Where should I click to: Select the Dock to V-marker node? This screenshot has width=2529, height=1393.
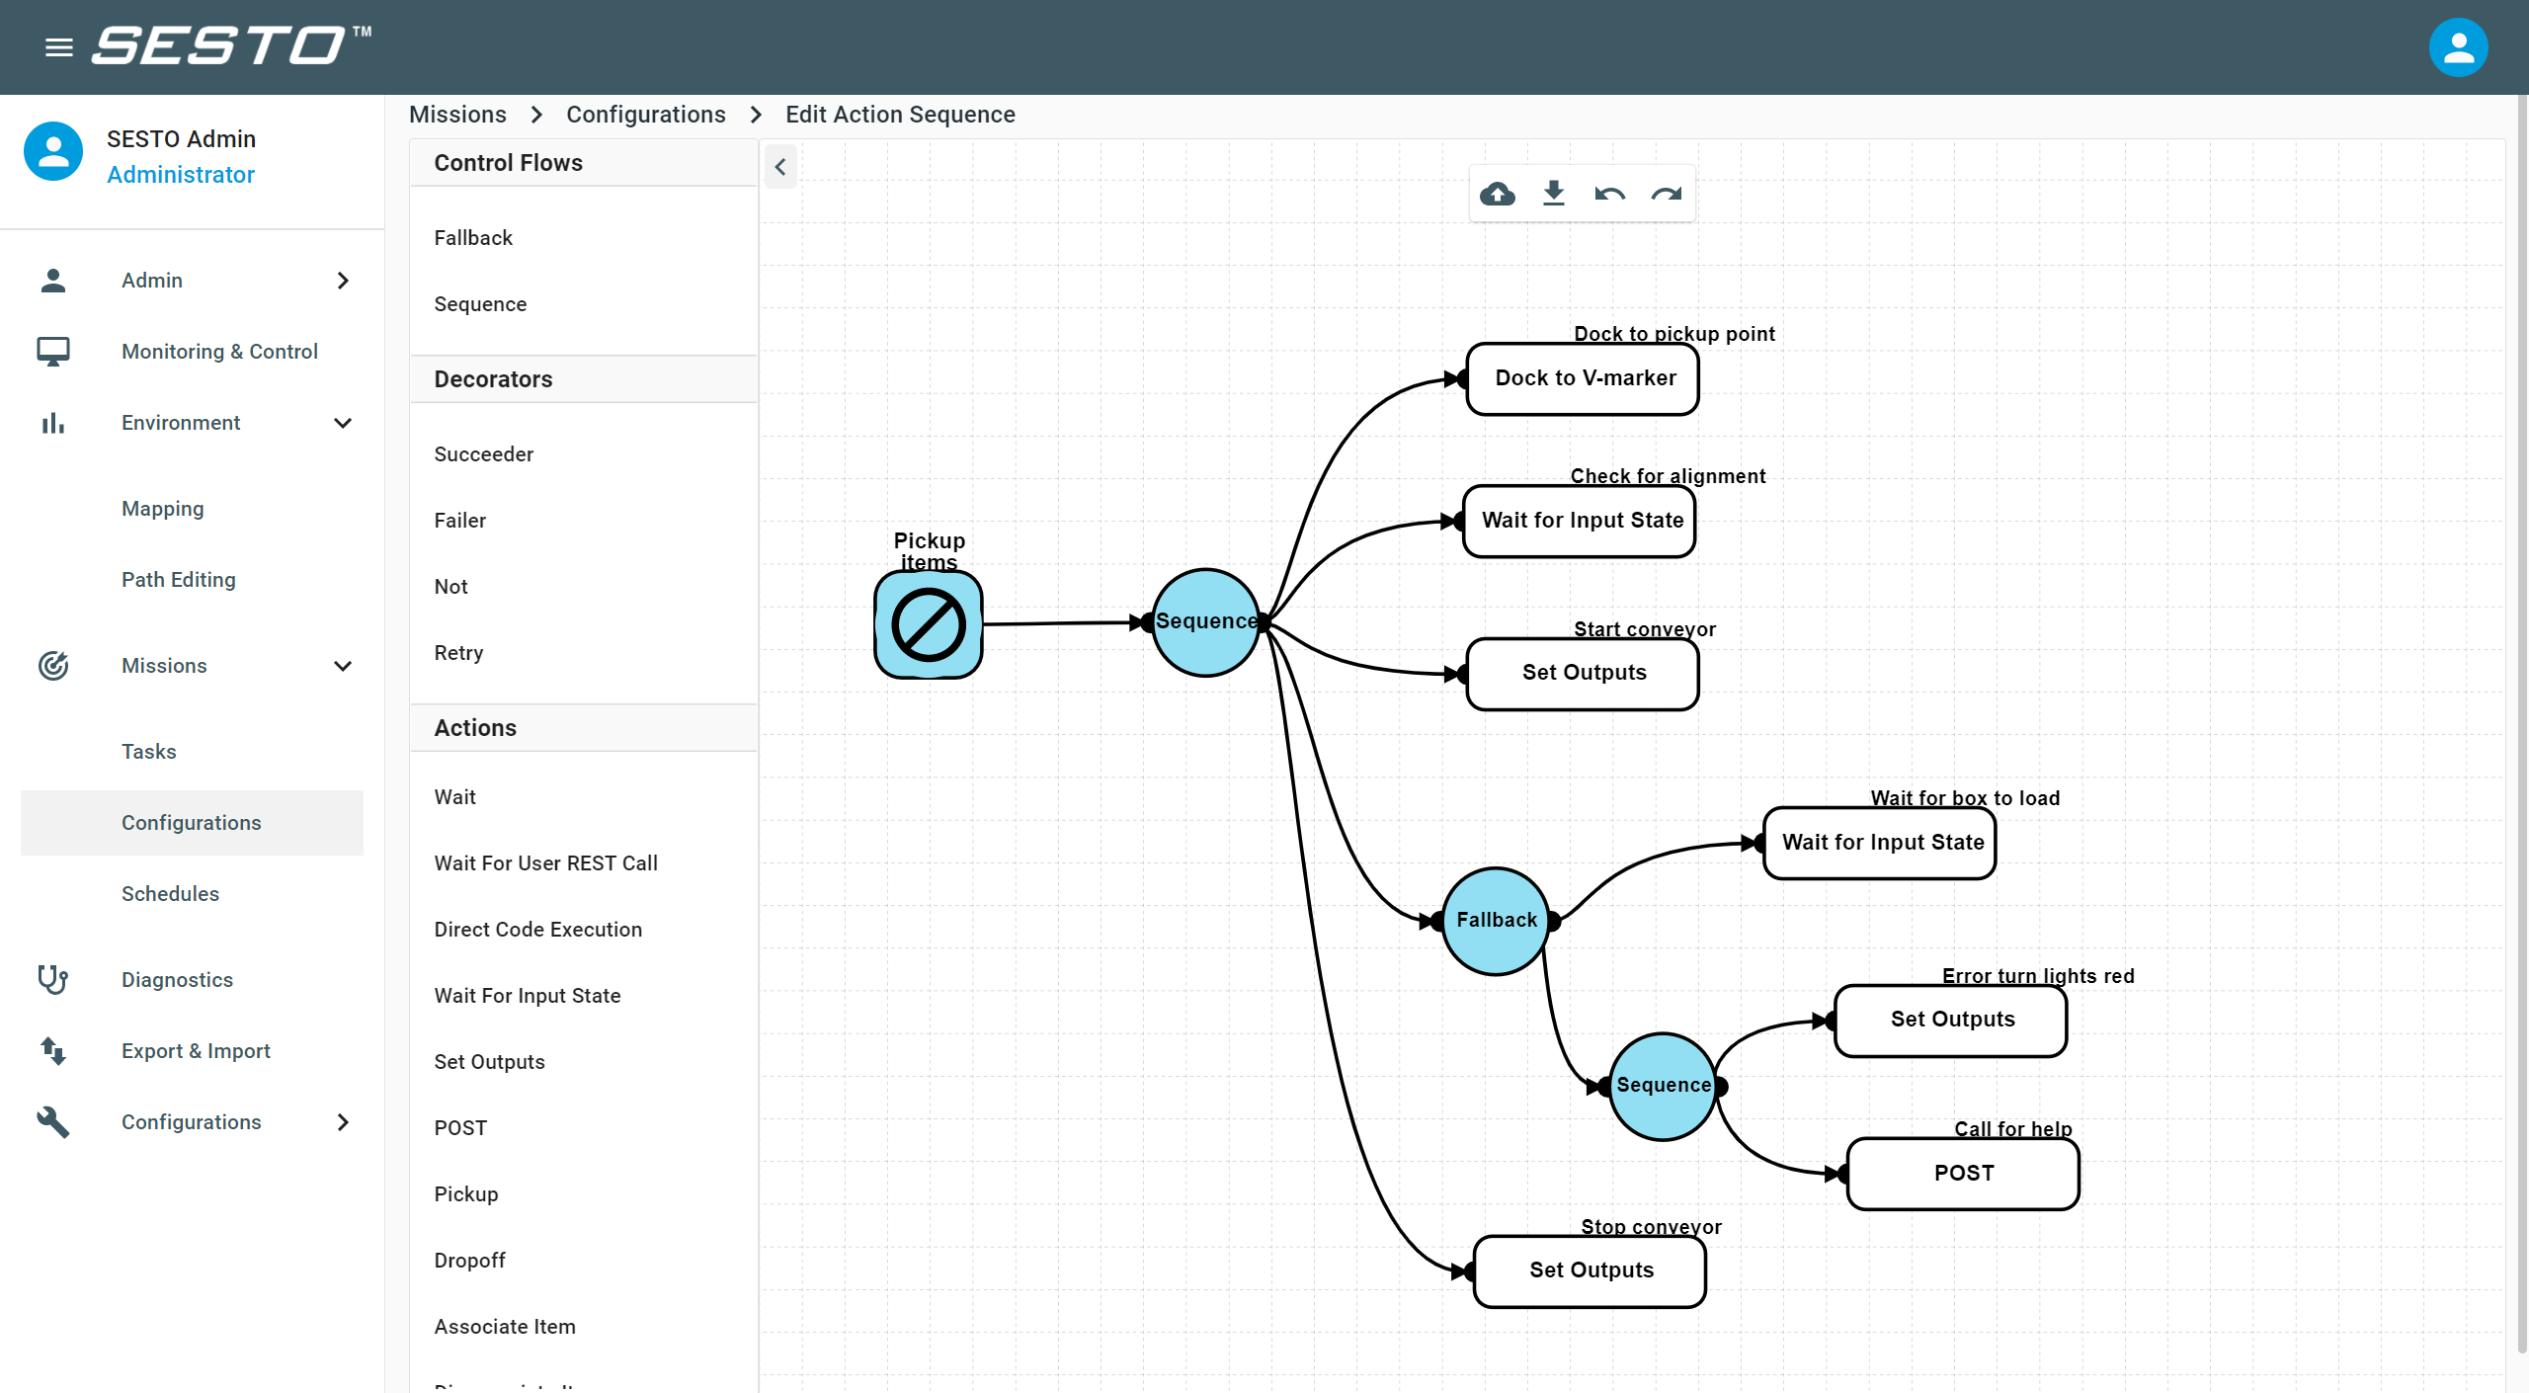[1584, 378]
